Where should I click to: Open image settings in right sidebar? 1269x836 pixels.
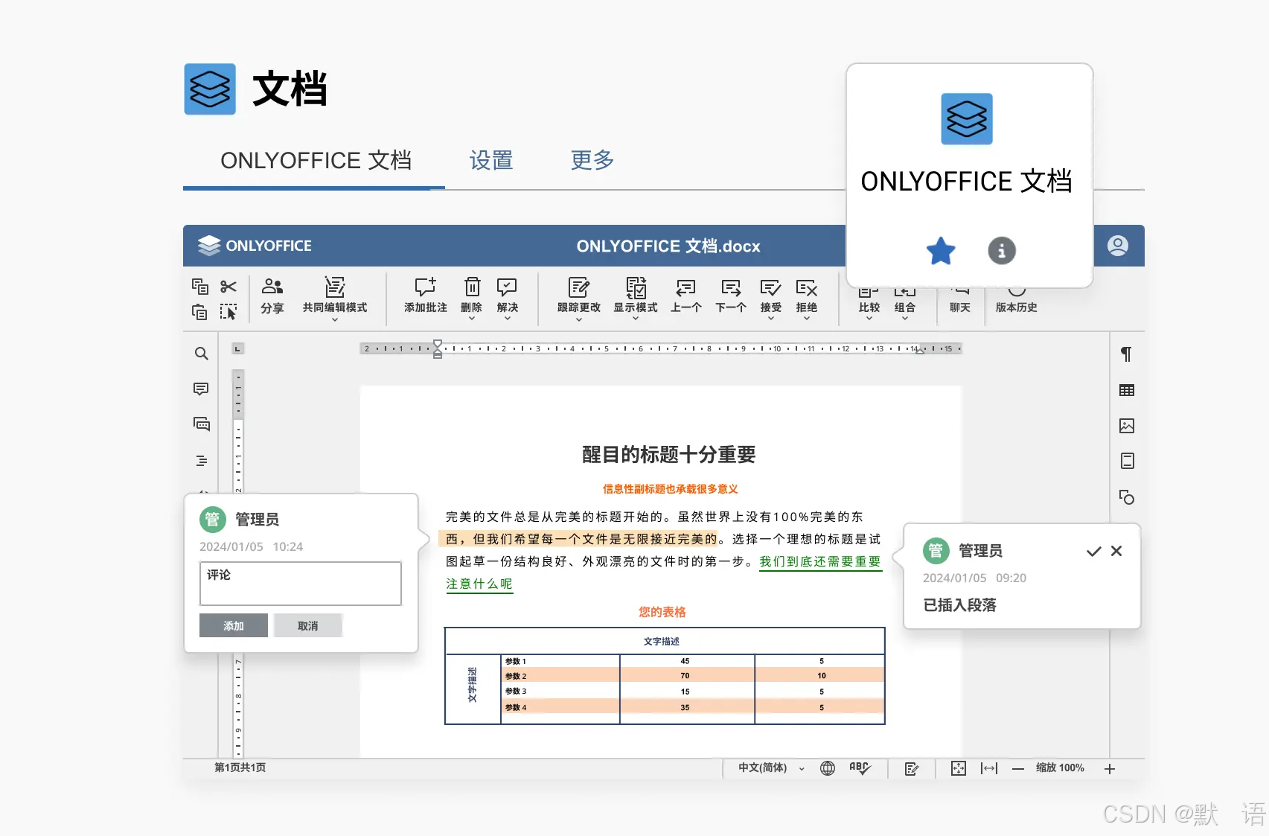pos(1127,426)
